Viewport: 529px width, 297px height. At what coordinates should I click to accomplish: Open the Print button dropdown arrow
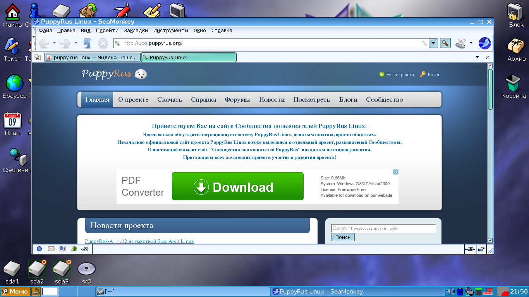tap(471, 43)
